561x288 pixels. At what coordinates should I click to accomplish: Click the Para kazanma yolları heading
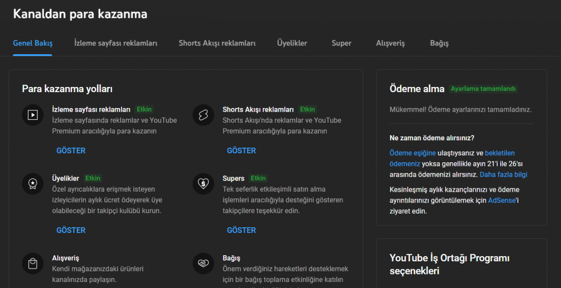point(67,89)
